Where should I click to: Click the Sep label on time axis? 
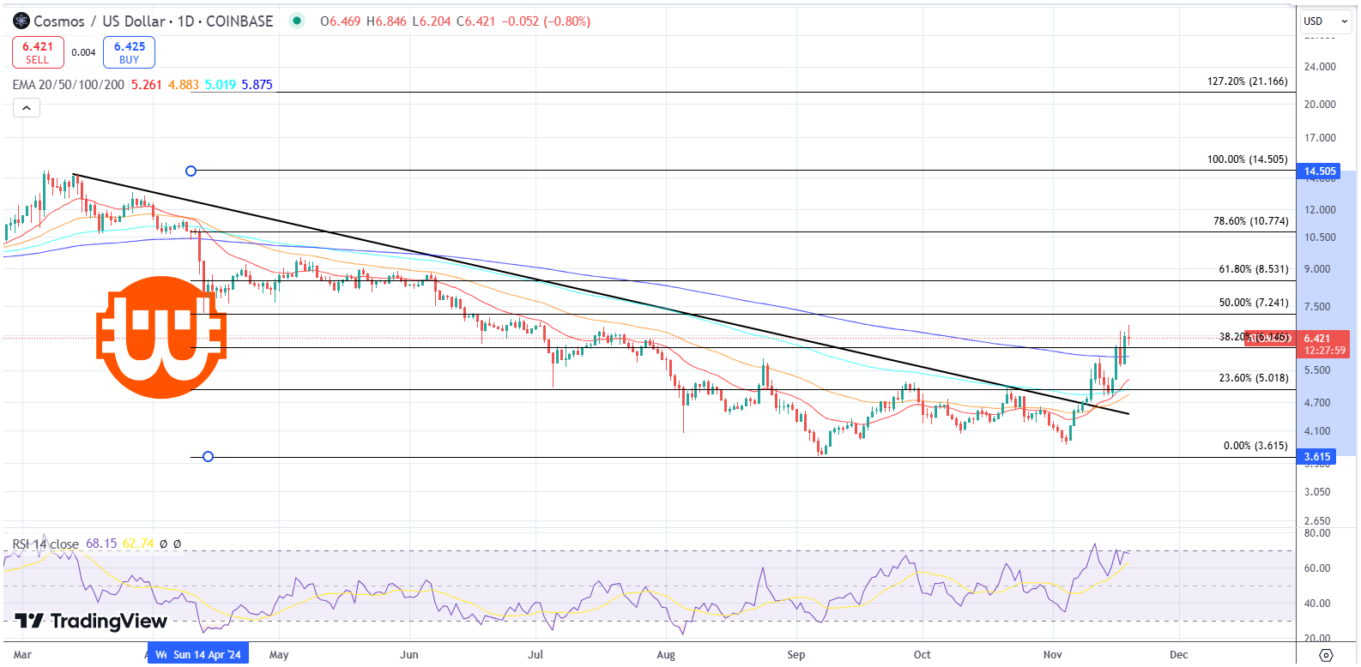[x=796, y=655]
